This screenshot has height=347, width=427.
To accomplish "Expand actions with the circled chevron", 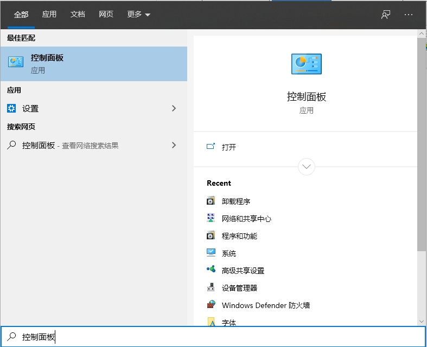I will pos(307,166).
